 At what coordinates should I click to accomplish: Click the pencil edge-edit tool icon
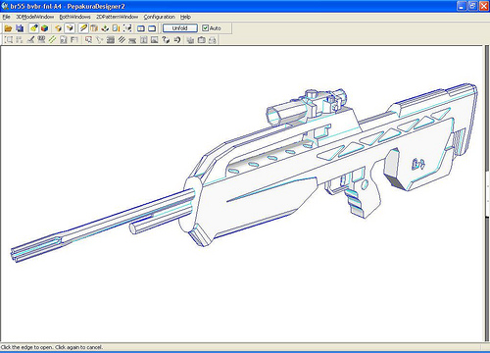point(83,28)
